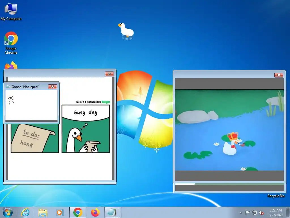Click the "busy day" comic panel text
The height and width of the screenshot is (218, 290).
pos(86,112)
